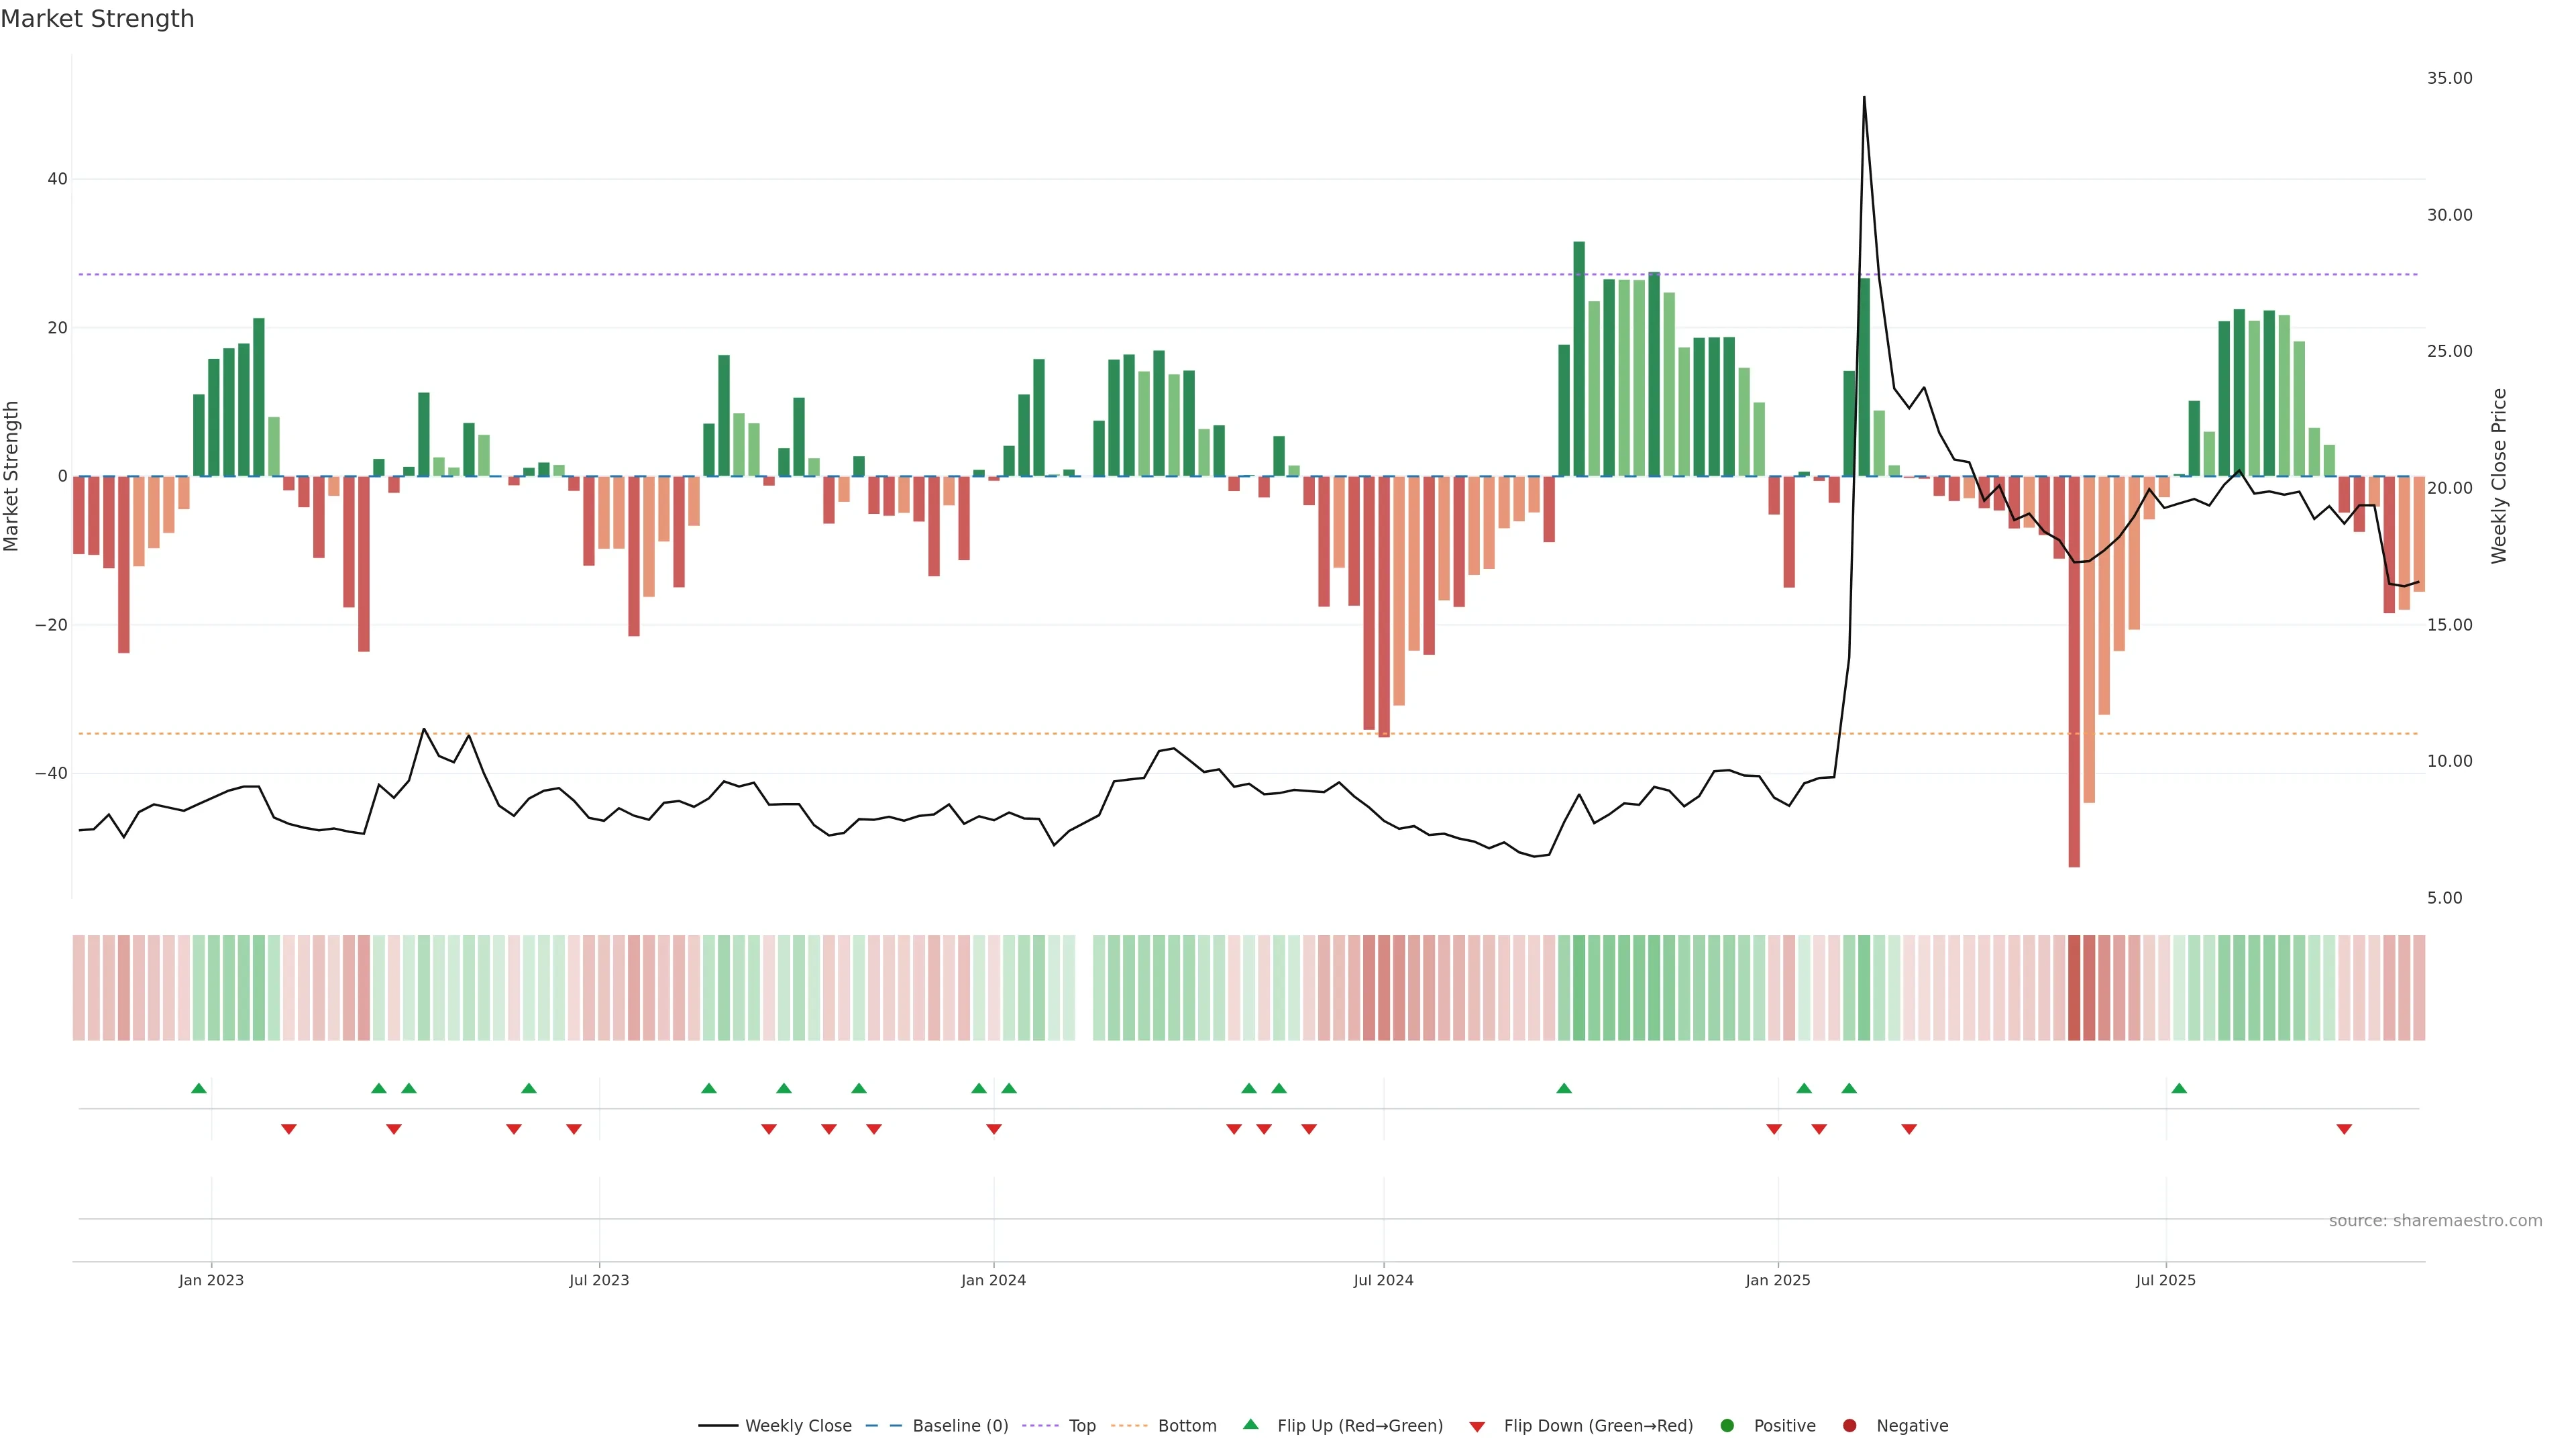2576x1449 pixels.
Task: Click the Jul 2024 x-axis label
Action: 1383,1280
